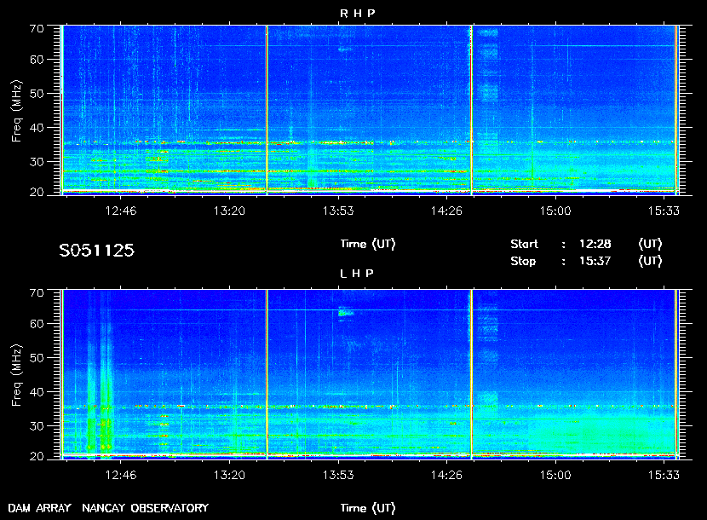Click the 60 MHz tick label on the LHP plot
Image resolution: width=707 pixels, height=520 pixels.
click(x=37, y=324)
